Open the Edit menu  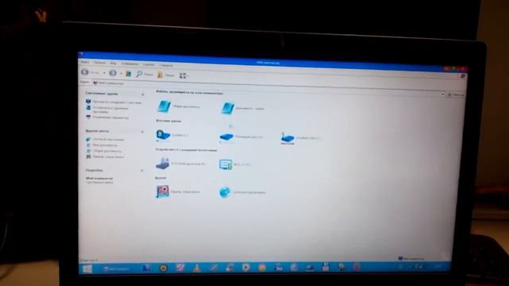[x=99, y=63]
